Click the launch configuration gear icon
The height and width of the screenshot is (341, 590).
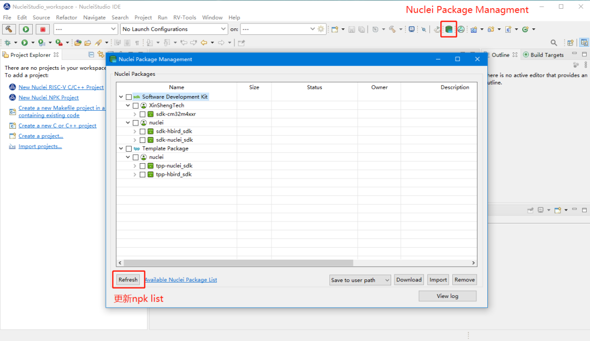[x=321, y=29]
